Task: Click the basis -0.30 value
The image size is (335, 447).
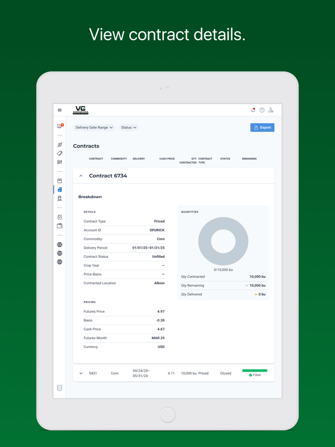Action: [x=160, y=321]
